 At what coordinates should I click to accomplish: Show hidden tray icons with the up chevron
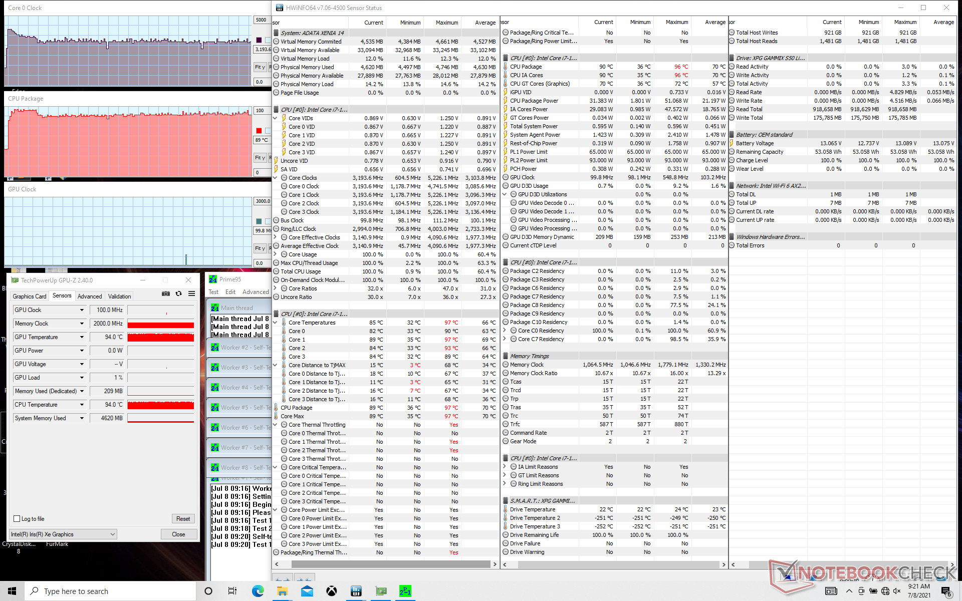tap(849, 591)
